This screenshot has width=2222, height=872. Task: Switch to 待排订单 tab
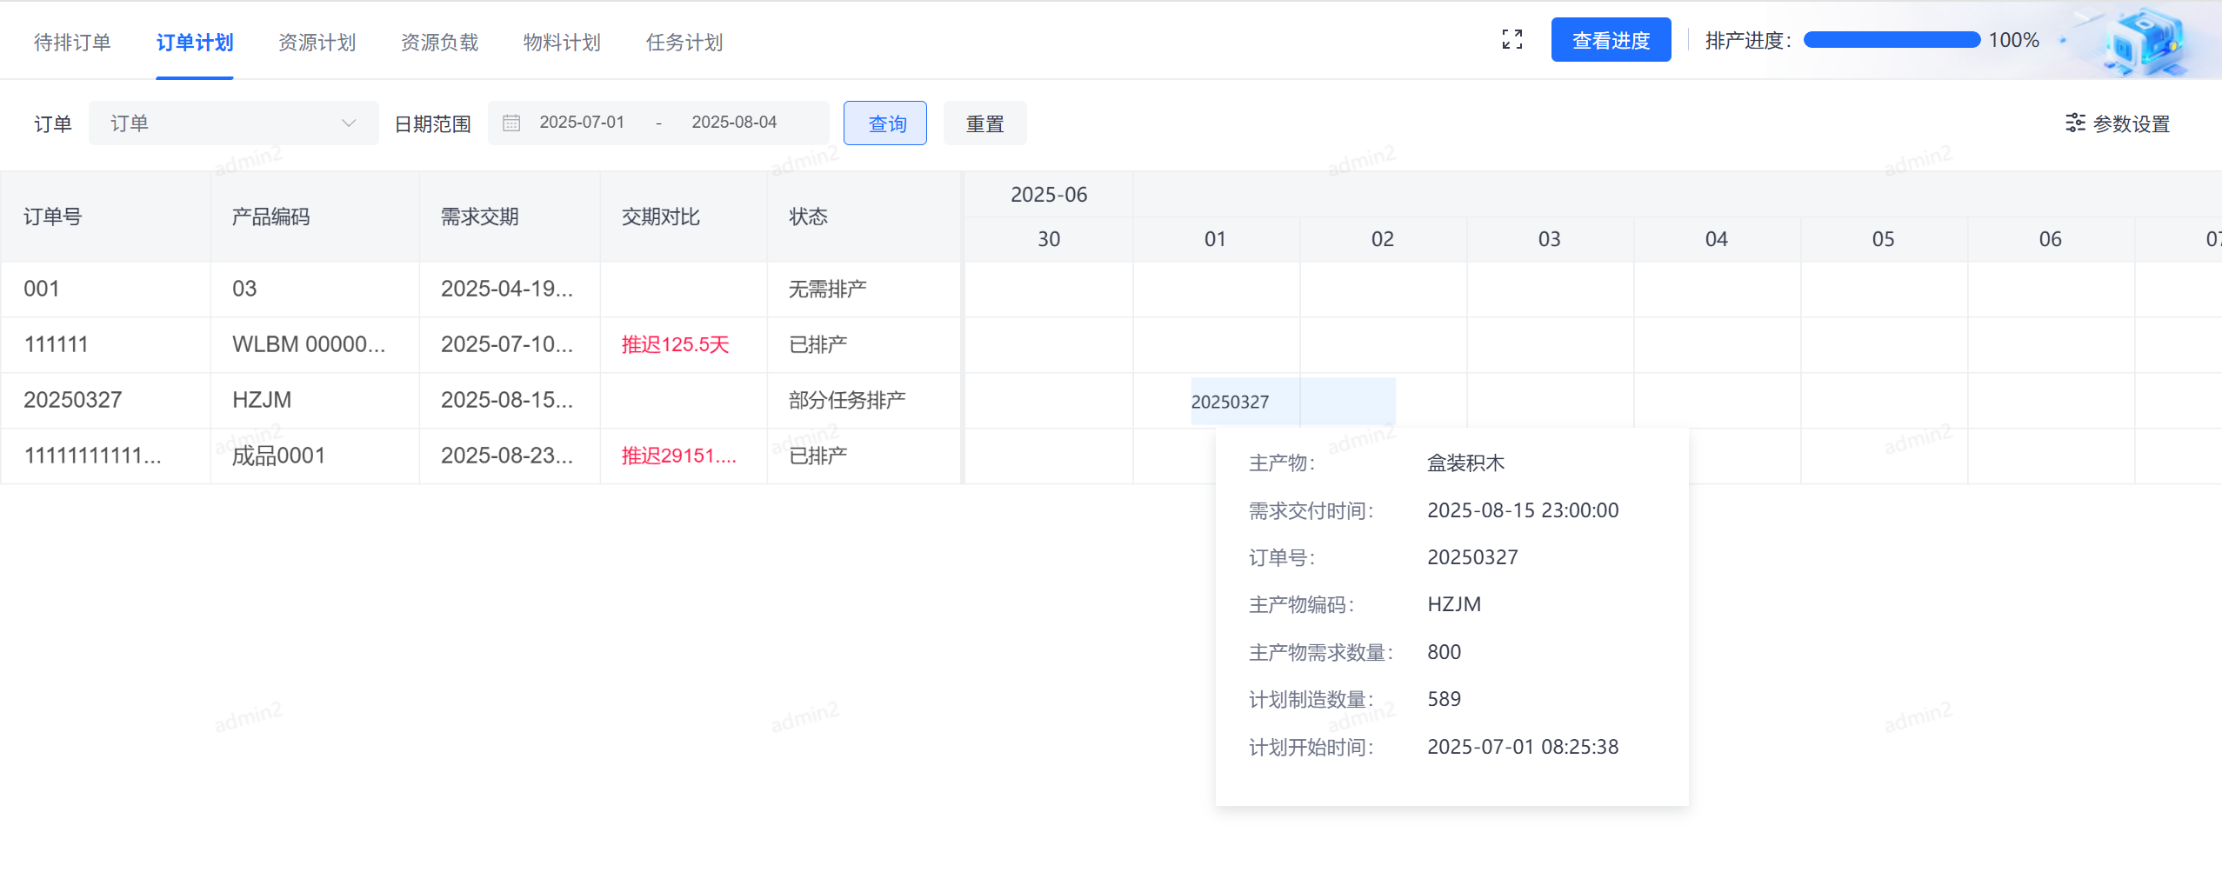(72, 42)
